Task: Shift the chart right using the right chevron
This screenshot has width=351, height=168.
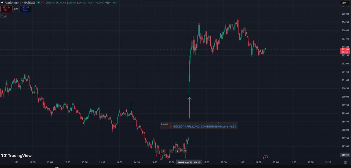Action: tap(177, 151)
